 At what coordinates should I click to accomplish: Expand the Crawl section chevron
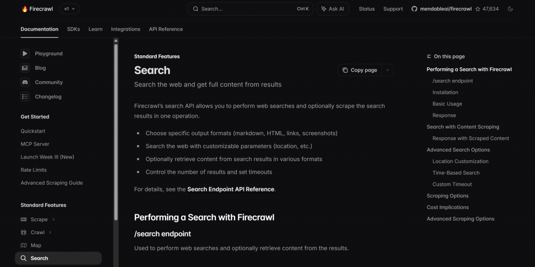(x=50, y=232)
